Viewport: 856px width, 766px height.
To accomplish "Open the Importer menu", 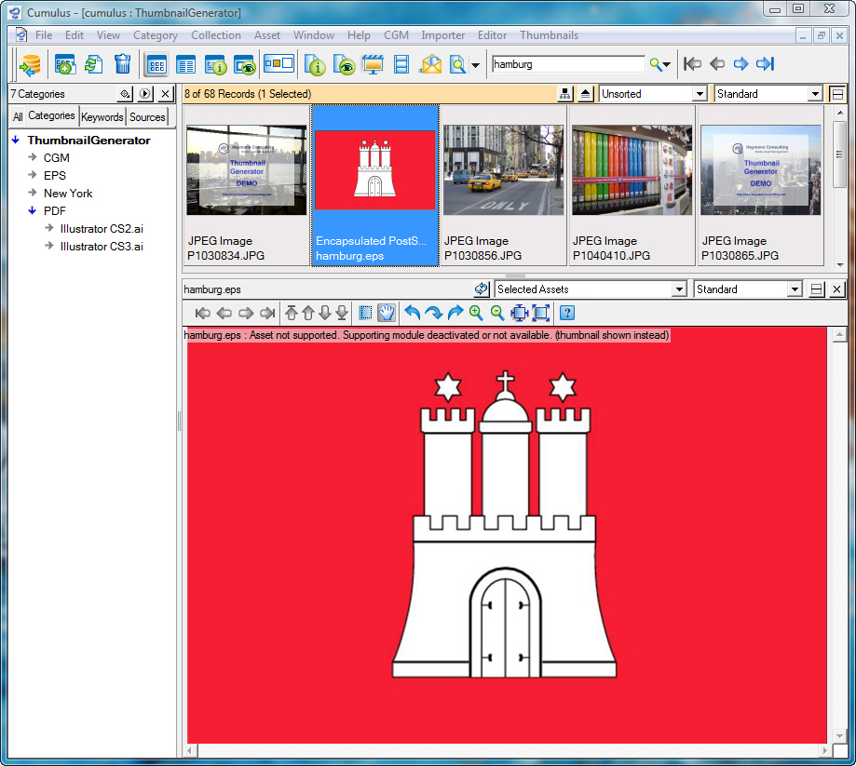I will [x=442, y=35].
